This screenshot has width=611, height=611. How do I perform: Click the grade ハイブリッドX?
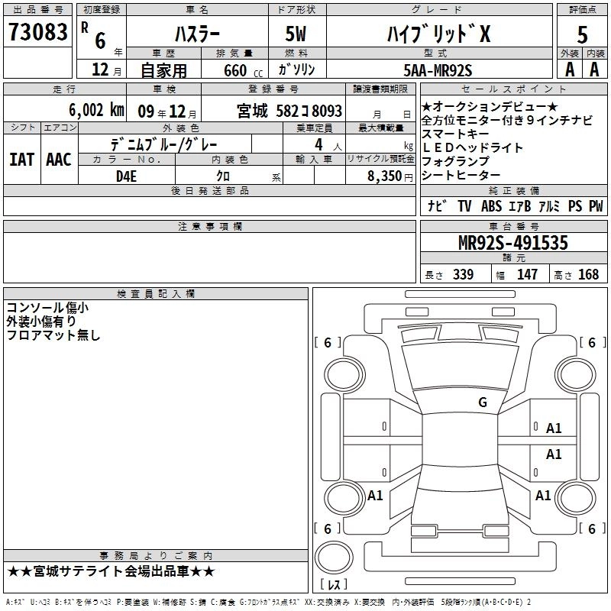coord(438,34)
